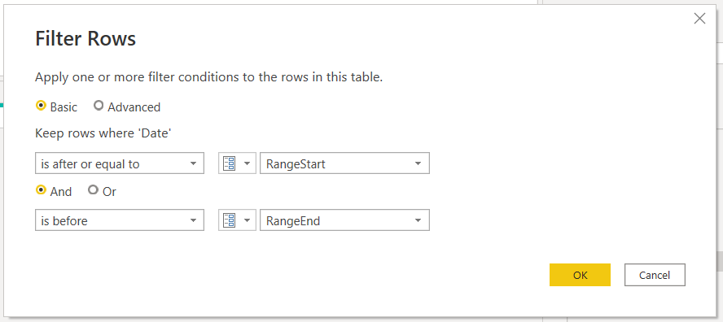Open the 'is after or equal to' operator dropdown
This screenshot has height=322, width=723.
(120, 163)
